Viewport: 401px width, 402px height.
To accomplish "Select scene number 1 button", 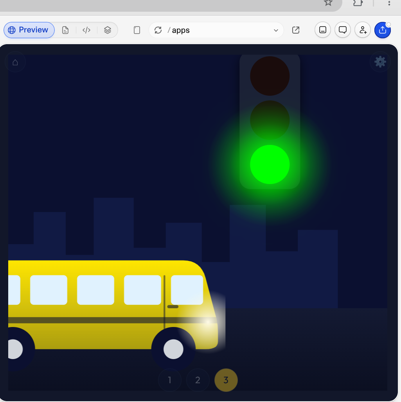I will pyautogui.click(x=170, y=380).
